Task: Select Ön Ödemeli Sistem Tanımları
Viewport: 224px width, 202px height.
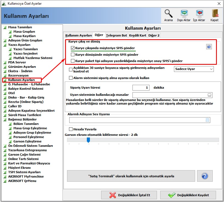Action: (x=31, y=146)
